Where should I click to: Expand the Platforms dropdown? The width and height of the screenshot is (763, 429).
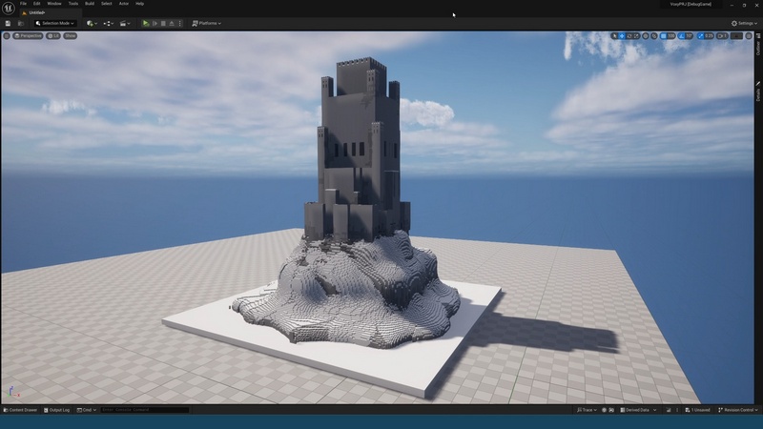point(206,23)
